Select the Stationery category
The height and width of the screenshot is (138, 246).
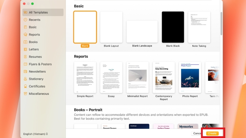[x=43, y=79]
